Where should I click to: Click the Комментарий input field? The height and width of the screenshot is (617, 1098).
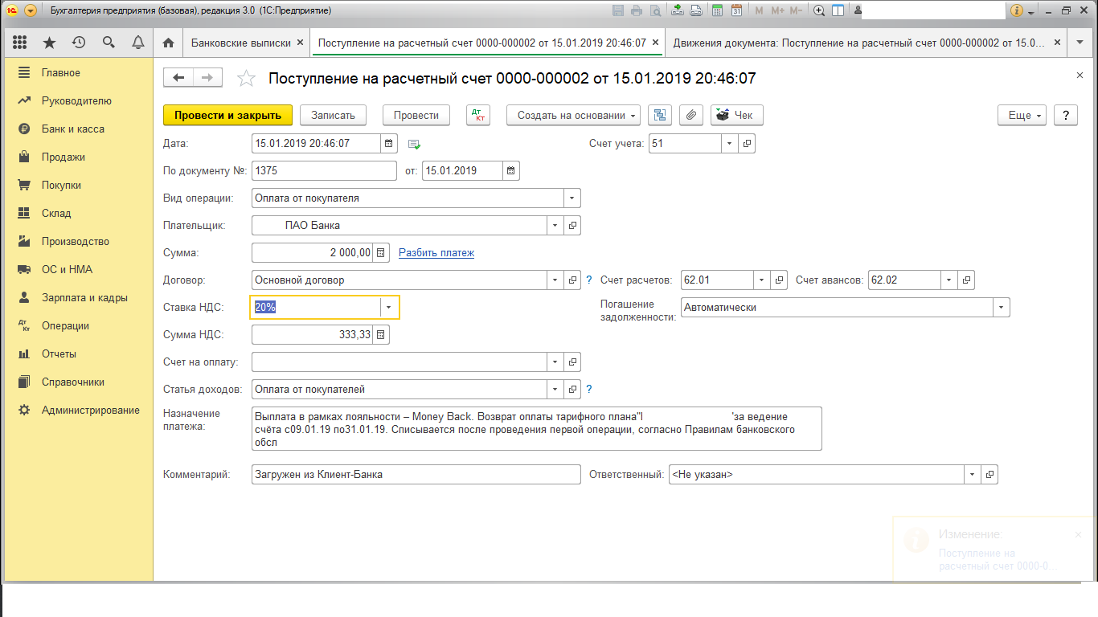[x=416, y=475]
